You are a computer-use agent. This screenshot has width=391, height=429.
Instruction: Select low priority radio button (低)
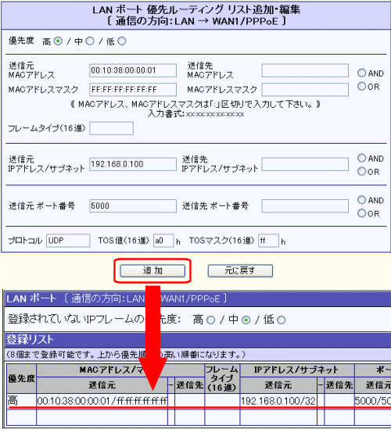coord(121,41)
